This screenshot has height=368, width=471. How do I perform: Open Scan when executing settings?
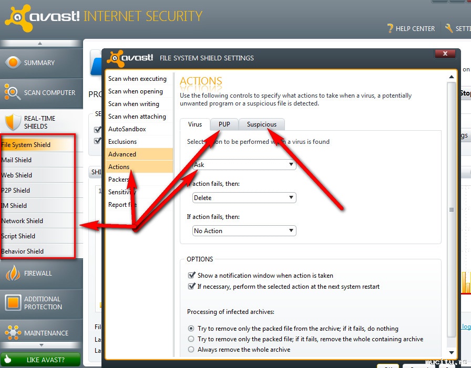coord(139,79)
